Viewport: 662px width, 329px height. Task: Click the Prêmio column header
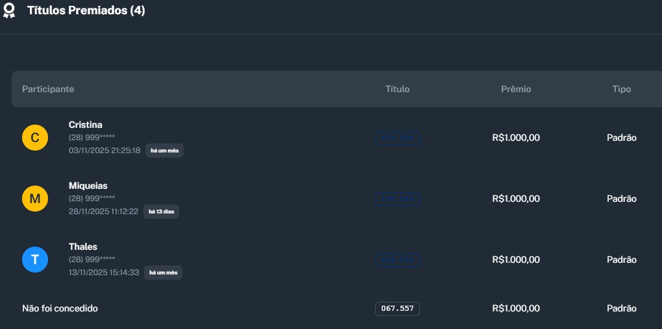[516, 89]
